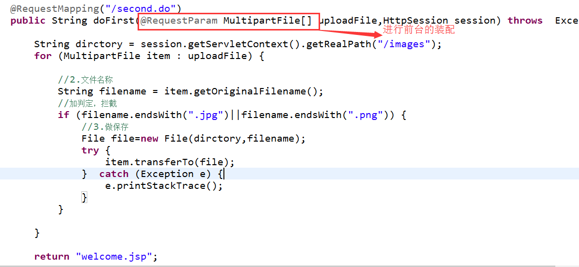Image resolution: width=579 pixels, height=267 pixels.
Task: Click the ".png" string literal
Action: 366,115
